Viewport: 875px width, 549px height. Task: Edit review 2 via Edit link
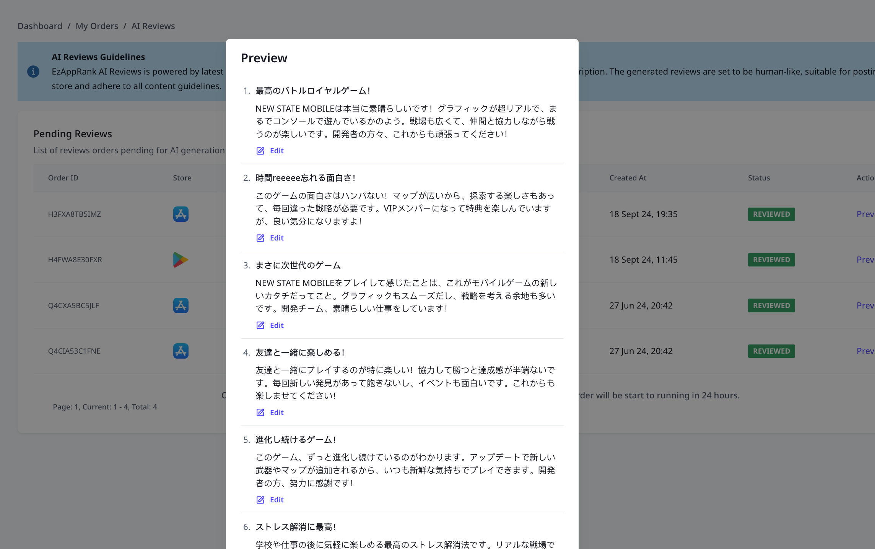(276, 238)
